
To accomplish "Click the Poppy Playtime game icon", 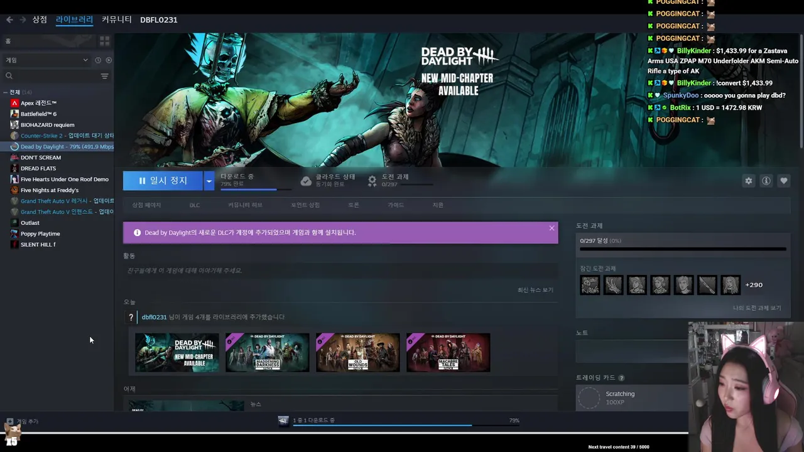I will 14,234.
